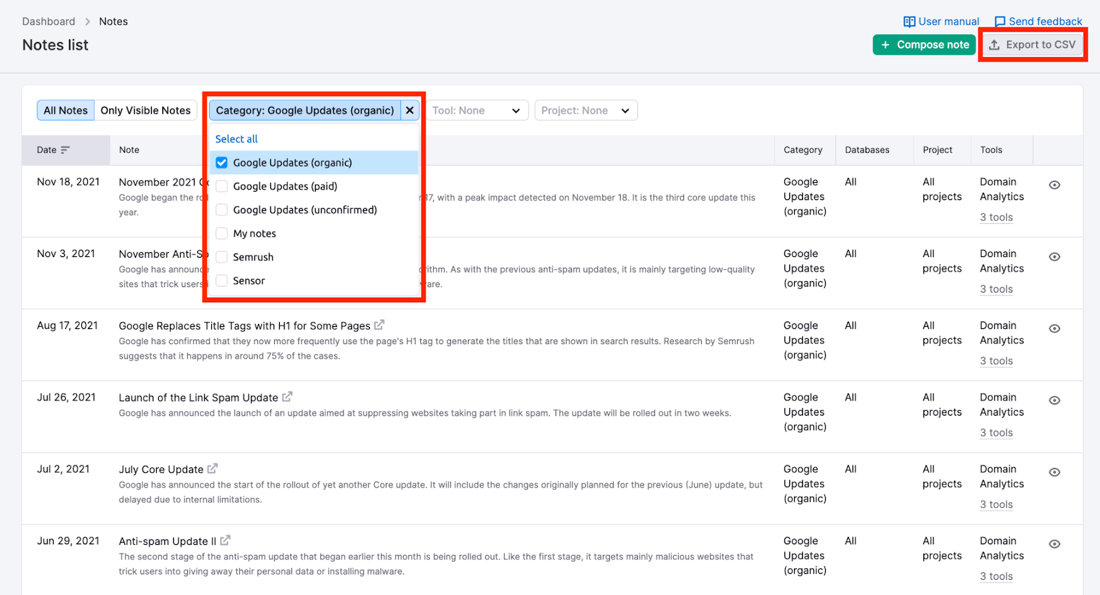Toggle eye visibility for Nov 18, 2021 note
Image resolution: width=1100 pixels, height=595 pixels.
[x=1055, y=185]
